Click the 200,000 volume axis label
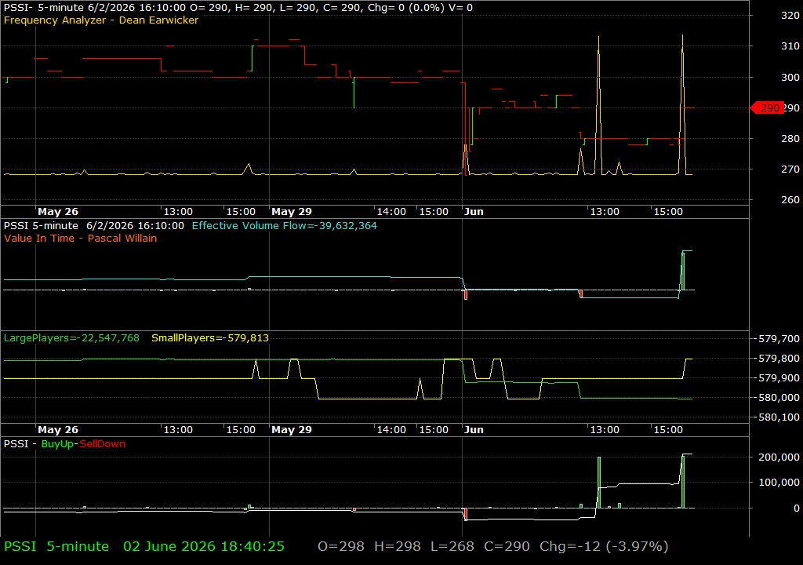This screenshot has height=565, width=803. [x=779, y=457]
